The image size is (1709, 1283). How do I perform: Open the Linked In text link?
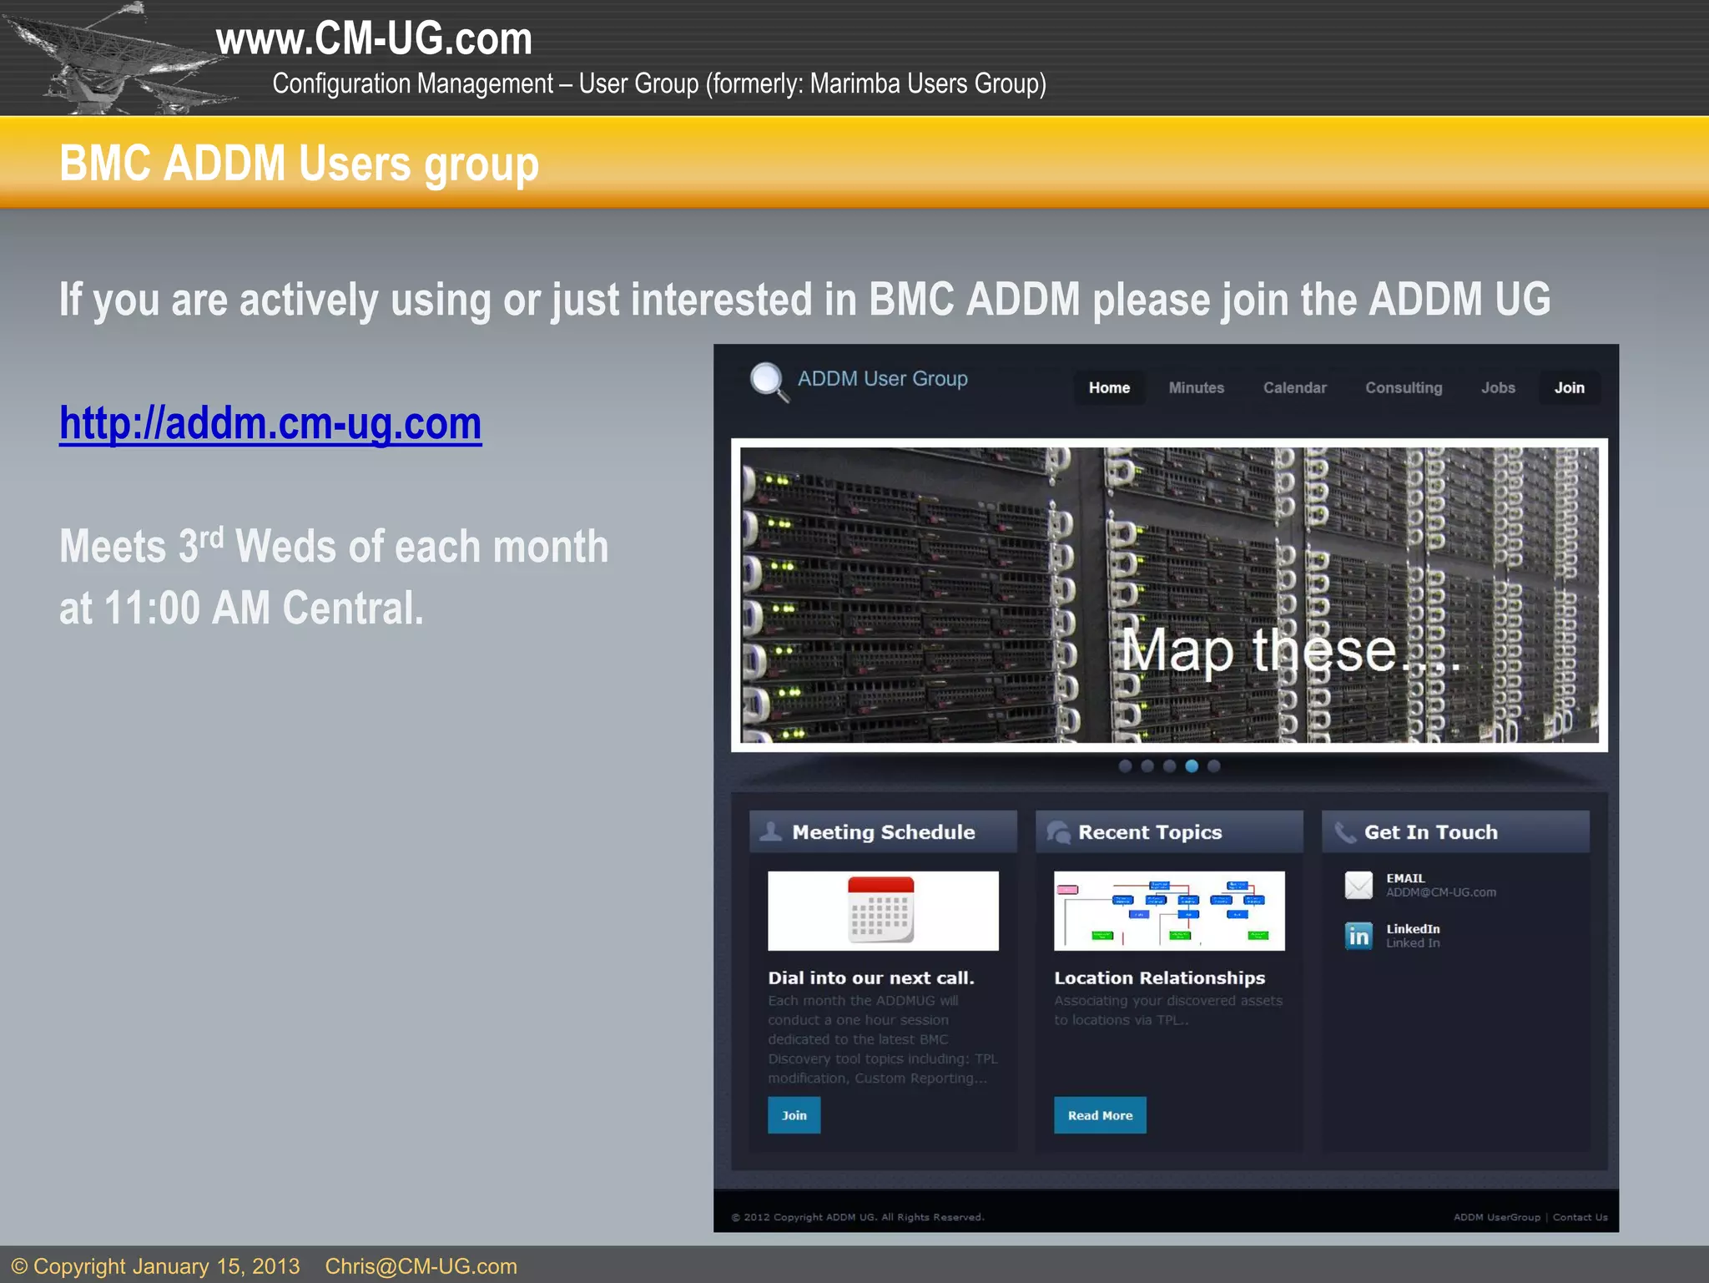1413,943
